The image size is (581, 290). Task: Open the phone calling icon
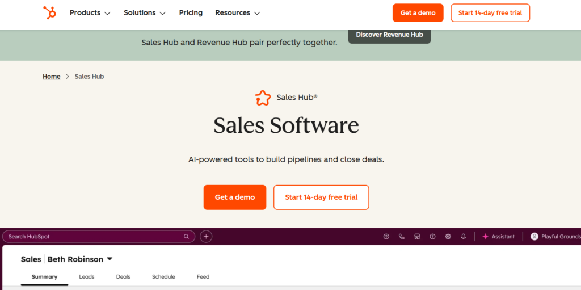402,237
